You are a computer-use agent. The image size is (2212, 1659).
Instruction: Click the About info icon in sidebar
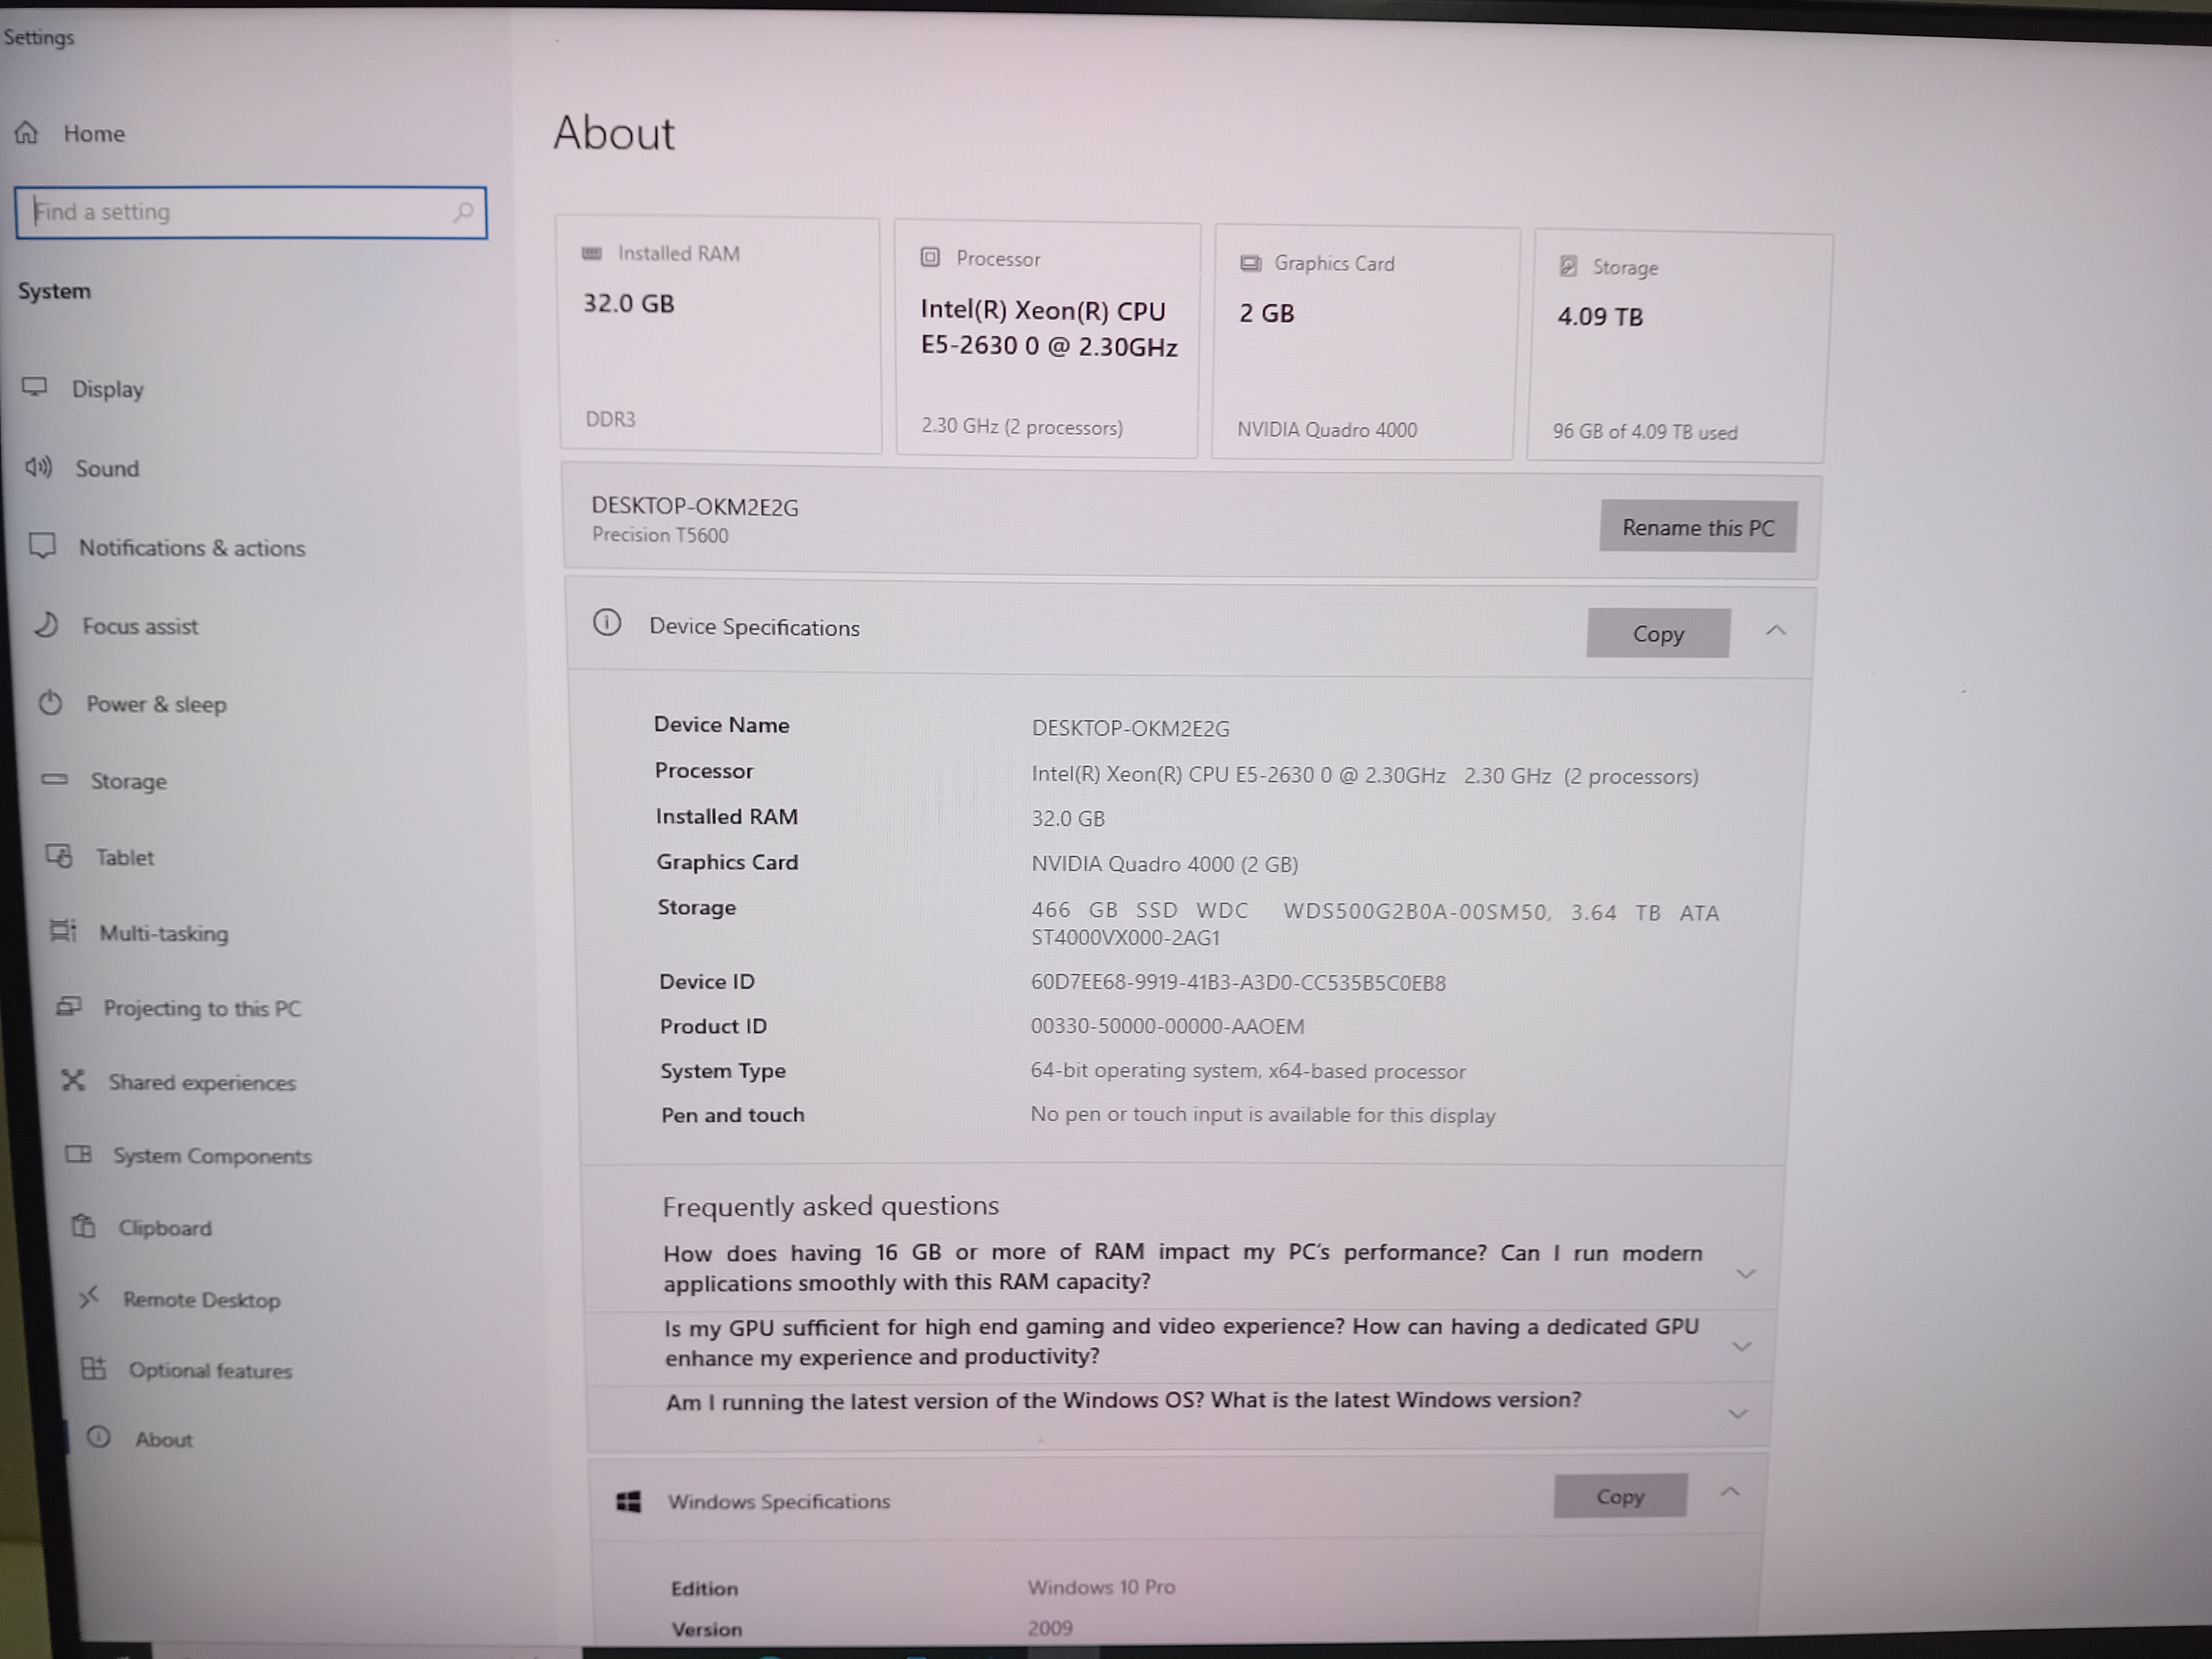coord(98,1437)
